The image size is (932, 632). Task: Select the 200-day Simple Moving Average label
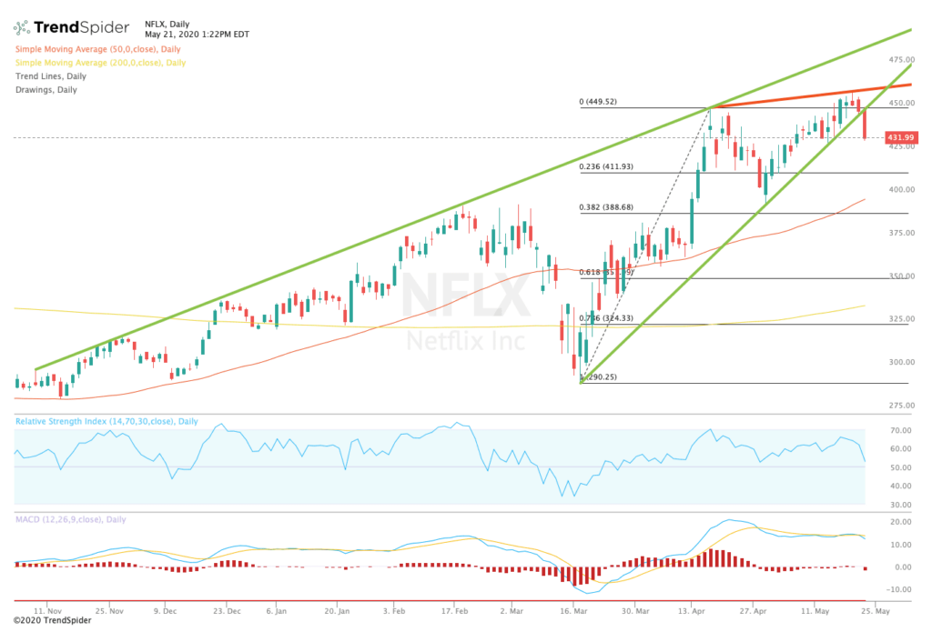[100, 63]
